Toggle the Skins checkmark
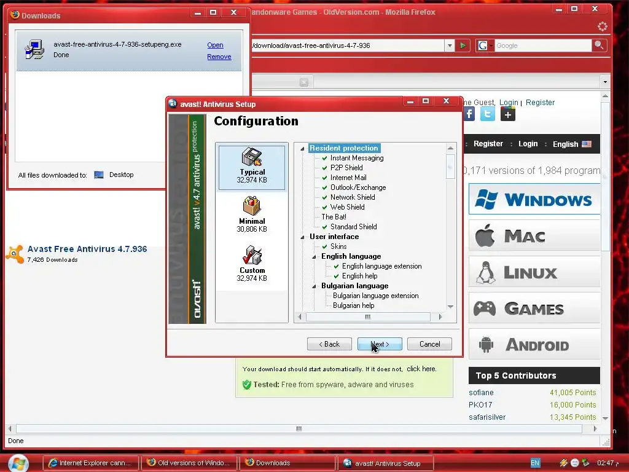The image size is (629, 472). click(x=324, y=246)
